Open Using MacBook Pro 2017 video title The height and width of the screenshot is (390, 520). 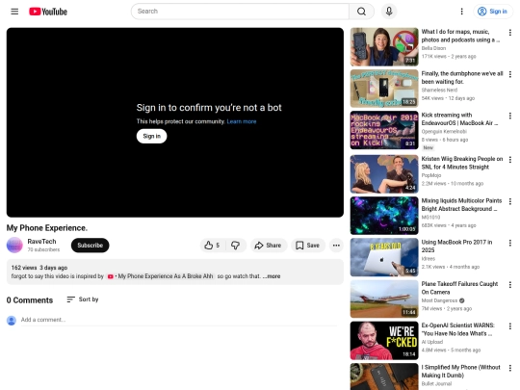(x=457, y=247)
